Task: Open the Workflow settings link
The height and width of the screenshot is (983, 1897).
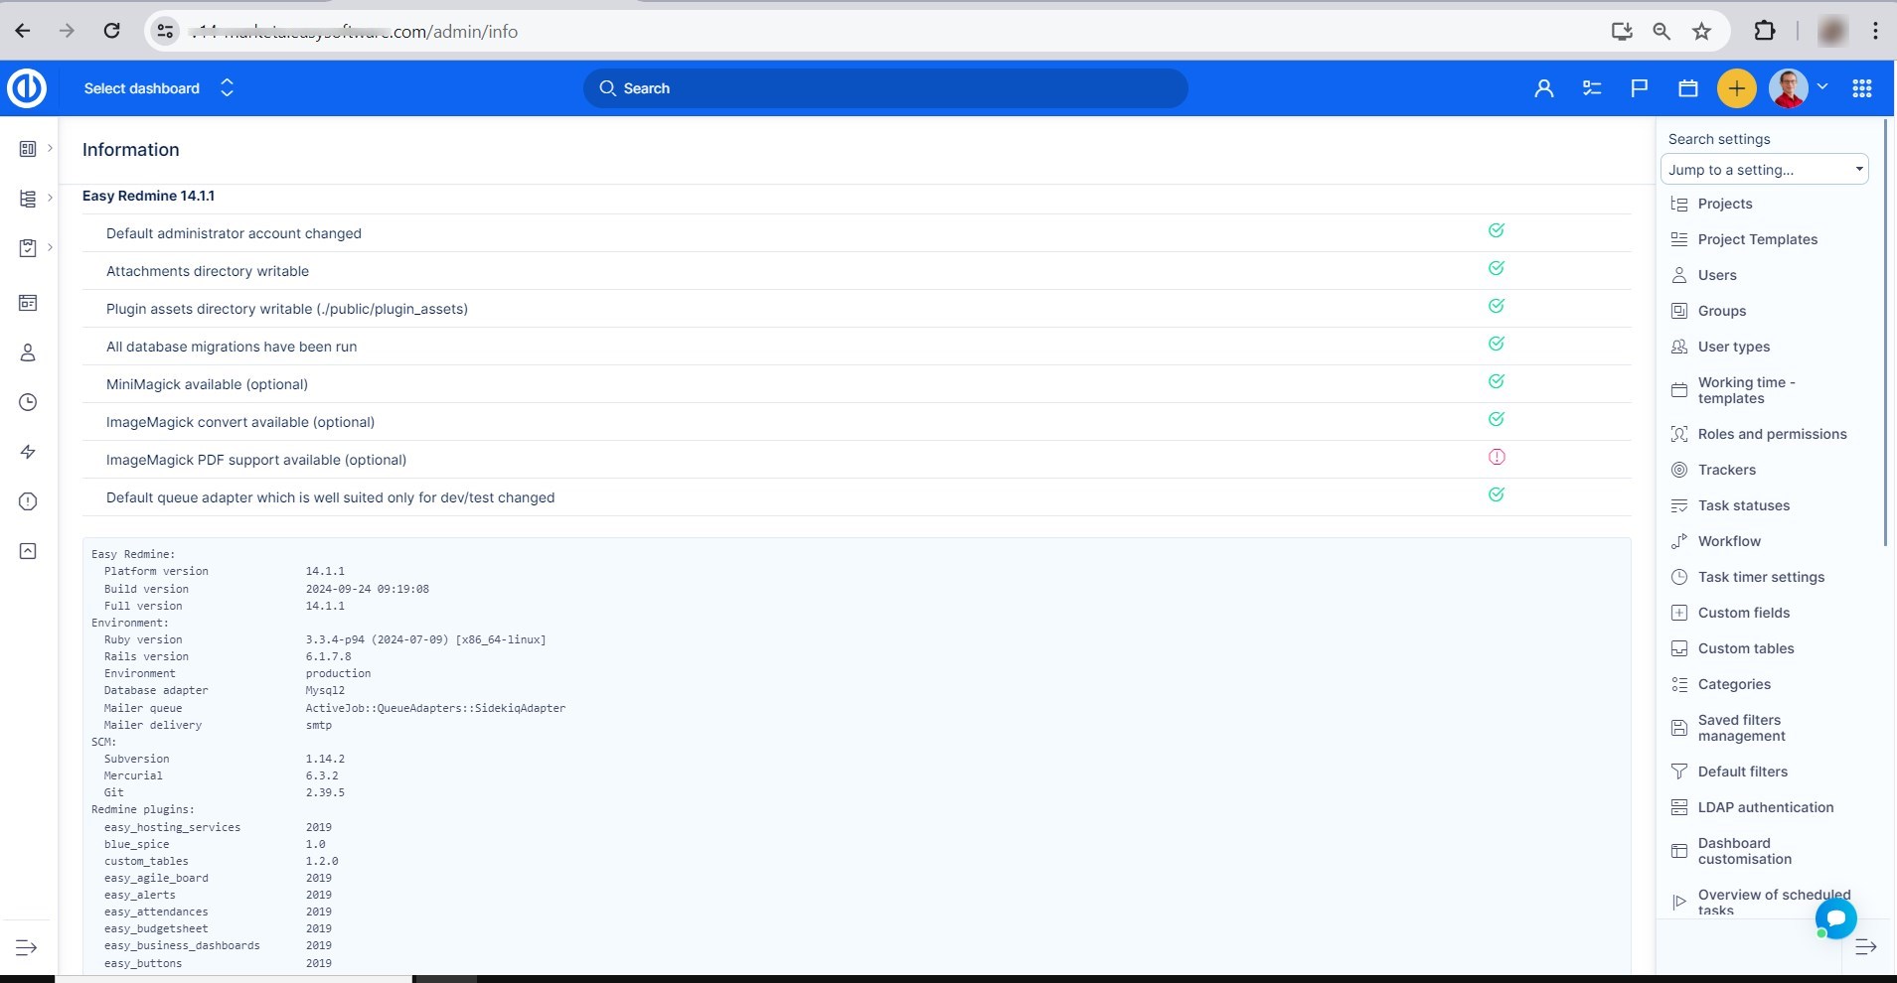Action: pos(1729,541)
